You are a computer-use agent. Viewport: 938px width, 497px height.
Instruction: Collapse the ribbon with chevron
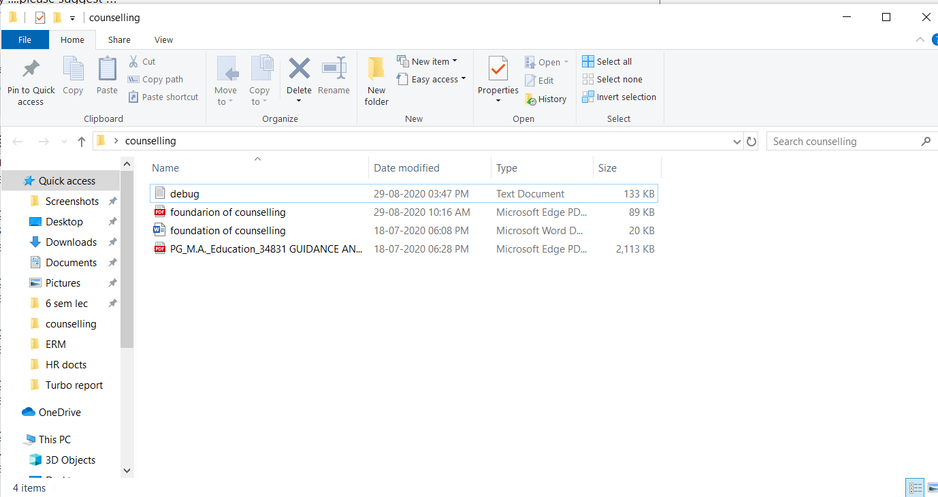click(920, 40)
